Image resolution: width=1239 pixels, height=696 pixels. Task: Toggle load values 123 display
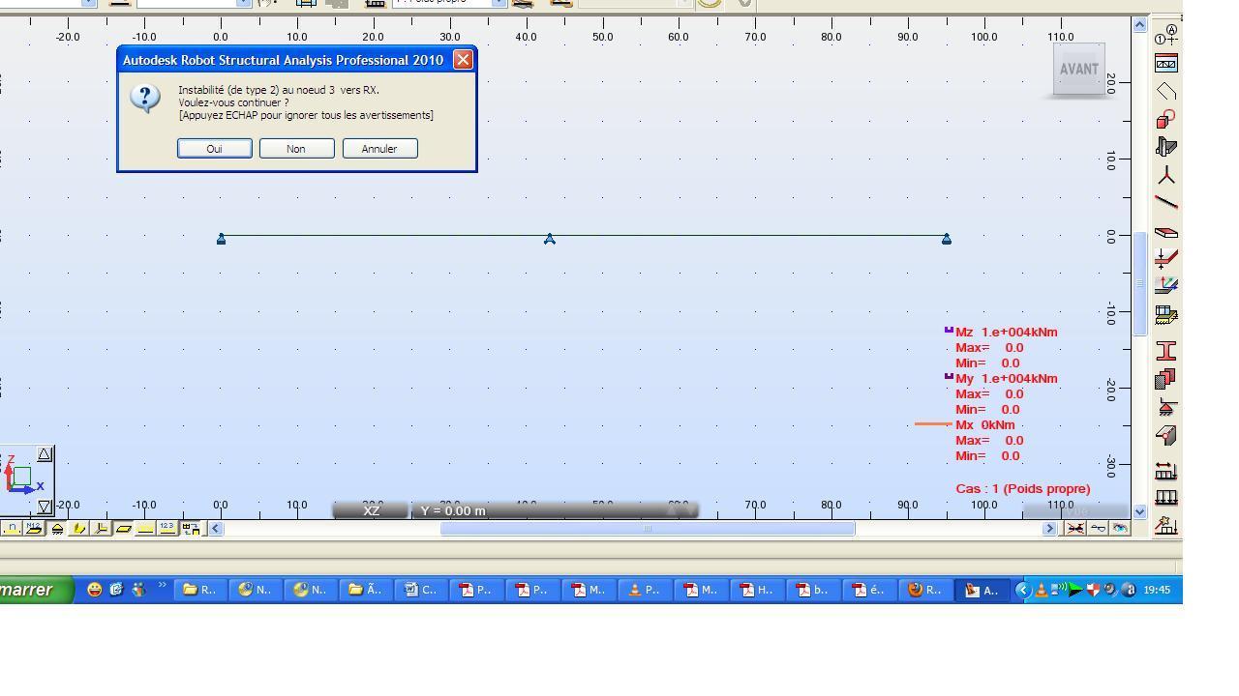click(x=167, y=528)
